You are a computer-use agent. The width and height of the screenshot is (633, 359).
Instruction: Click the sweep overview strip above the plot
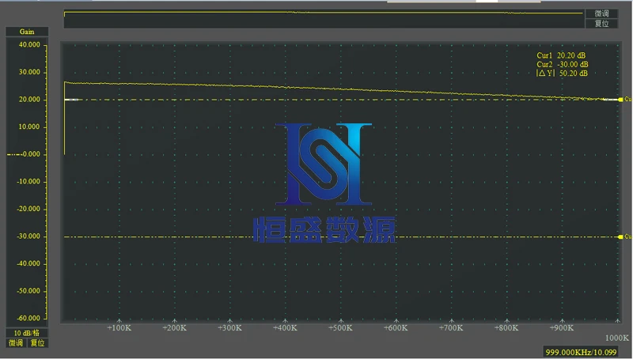click(x=324, y=19)
